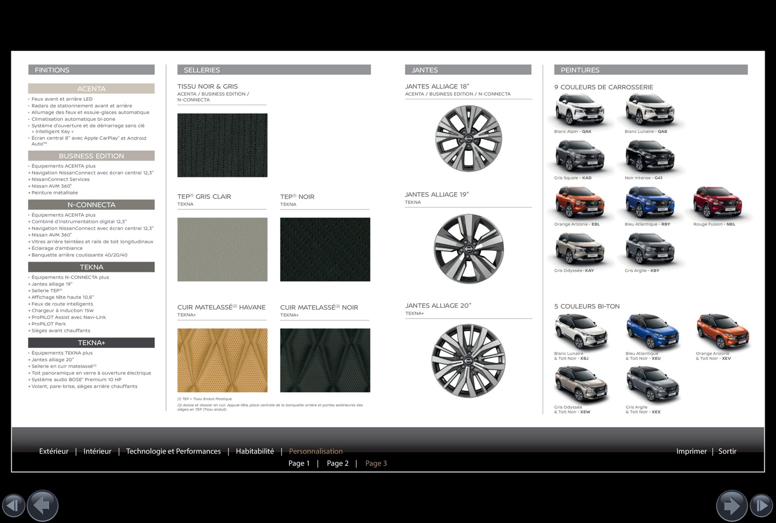Image resolution: width=776 pixels, height=523 pixels.
Task: Click the FINITIONS section header
Action: (92, 70)
